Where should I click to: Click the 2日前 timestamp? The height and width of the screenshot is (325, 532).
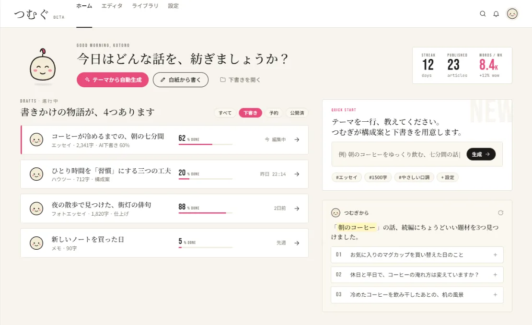pyautogui.click(x=280, y=209)
